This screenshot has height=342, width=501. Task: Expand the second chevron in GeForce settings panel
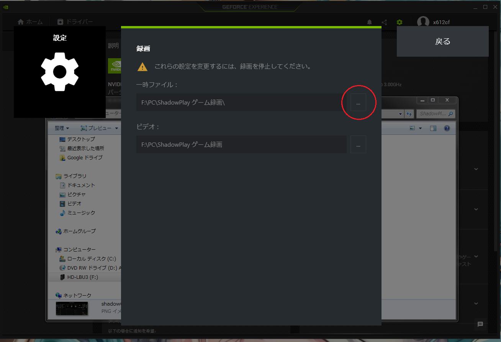point(476,209)
